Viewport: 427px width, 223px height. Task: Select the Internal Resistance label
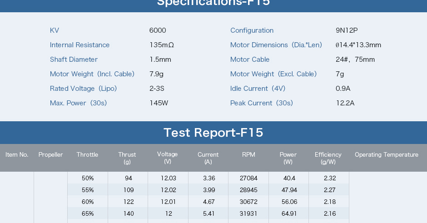tap(79, 45)
